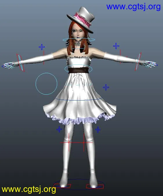Click the red knee cross on the left leg
Screen dimensions: 163x196
69,142
